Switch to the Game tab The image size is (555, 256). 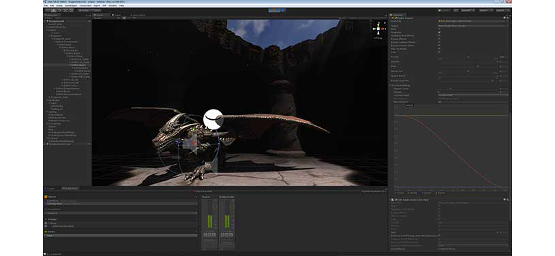click(x=117, y=15)
